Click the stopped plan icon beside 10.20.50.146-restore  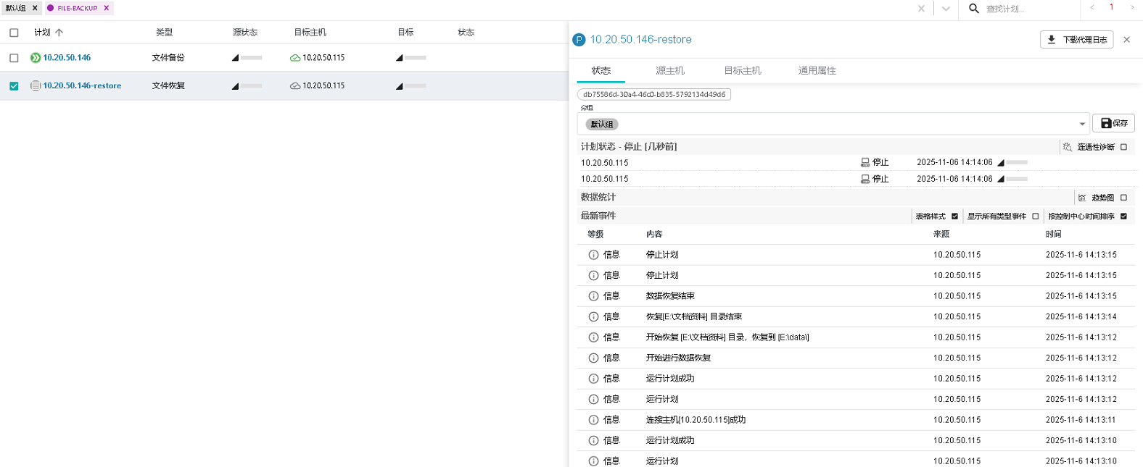click(36, 85)
